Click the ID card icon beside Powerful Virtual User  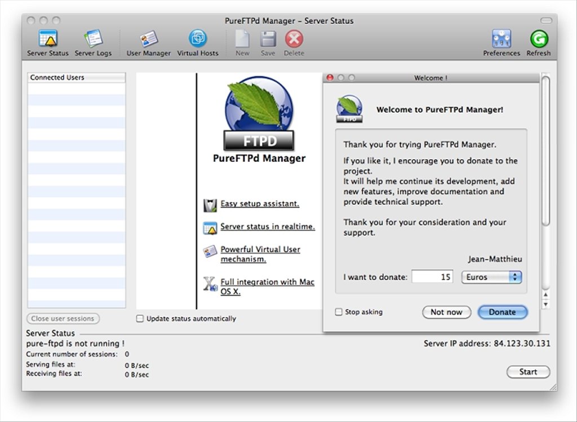[210, 252]
